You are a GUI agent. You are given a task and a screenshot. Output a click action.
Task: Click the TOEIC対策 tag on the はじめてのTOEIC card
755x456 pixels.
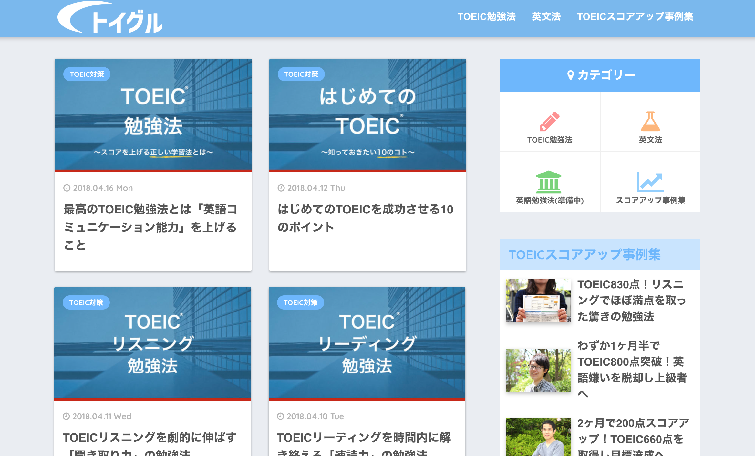tap(301, 74)
